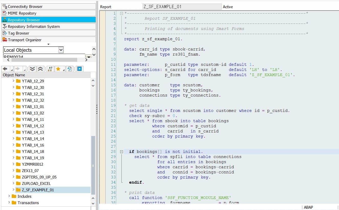Open the Tag Browser
This screenshot has width=339, height=210.
18,33
